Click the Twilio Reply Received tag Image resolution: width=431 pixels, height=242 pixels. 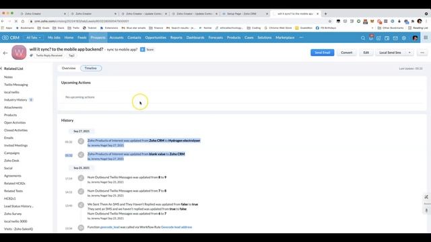(49, 55)
